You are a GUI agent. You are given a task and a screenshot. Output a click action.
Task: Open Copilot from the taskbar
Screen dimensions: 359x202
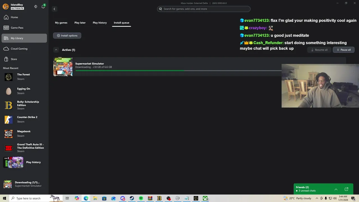[77, 198]
